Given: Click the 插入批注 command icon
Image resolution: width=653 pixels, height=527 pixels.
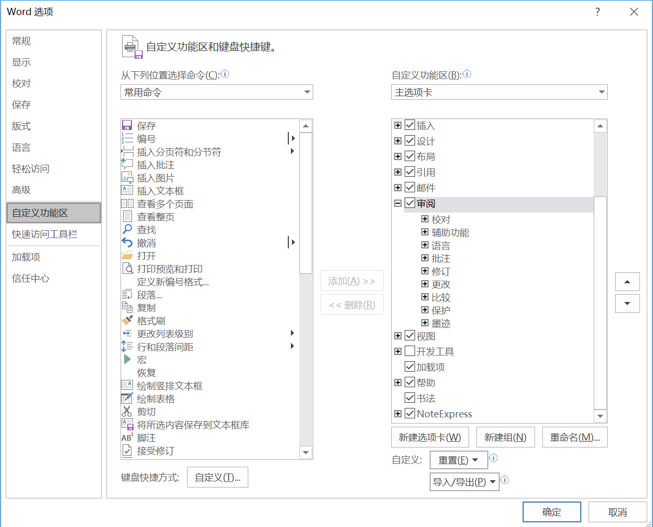Looking at the screenshot, I should pos(126,164).
